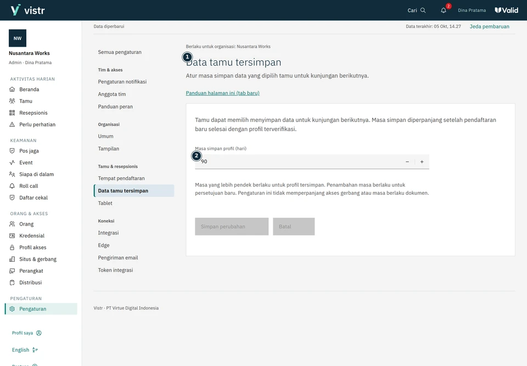
Task: Decrease retention days with minus button
Action: [407, 162]
